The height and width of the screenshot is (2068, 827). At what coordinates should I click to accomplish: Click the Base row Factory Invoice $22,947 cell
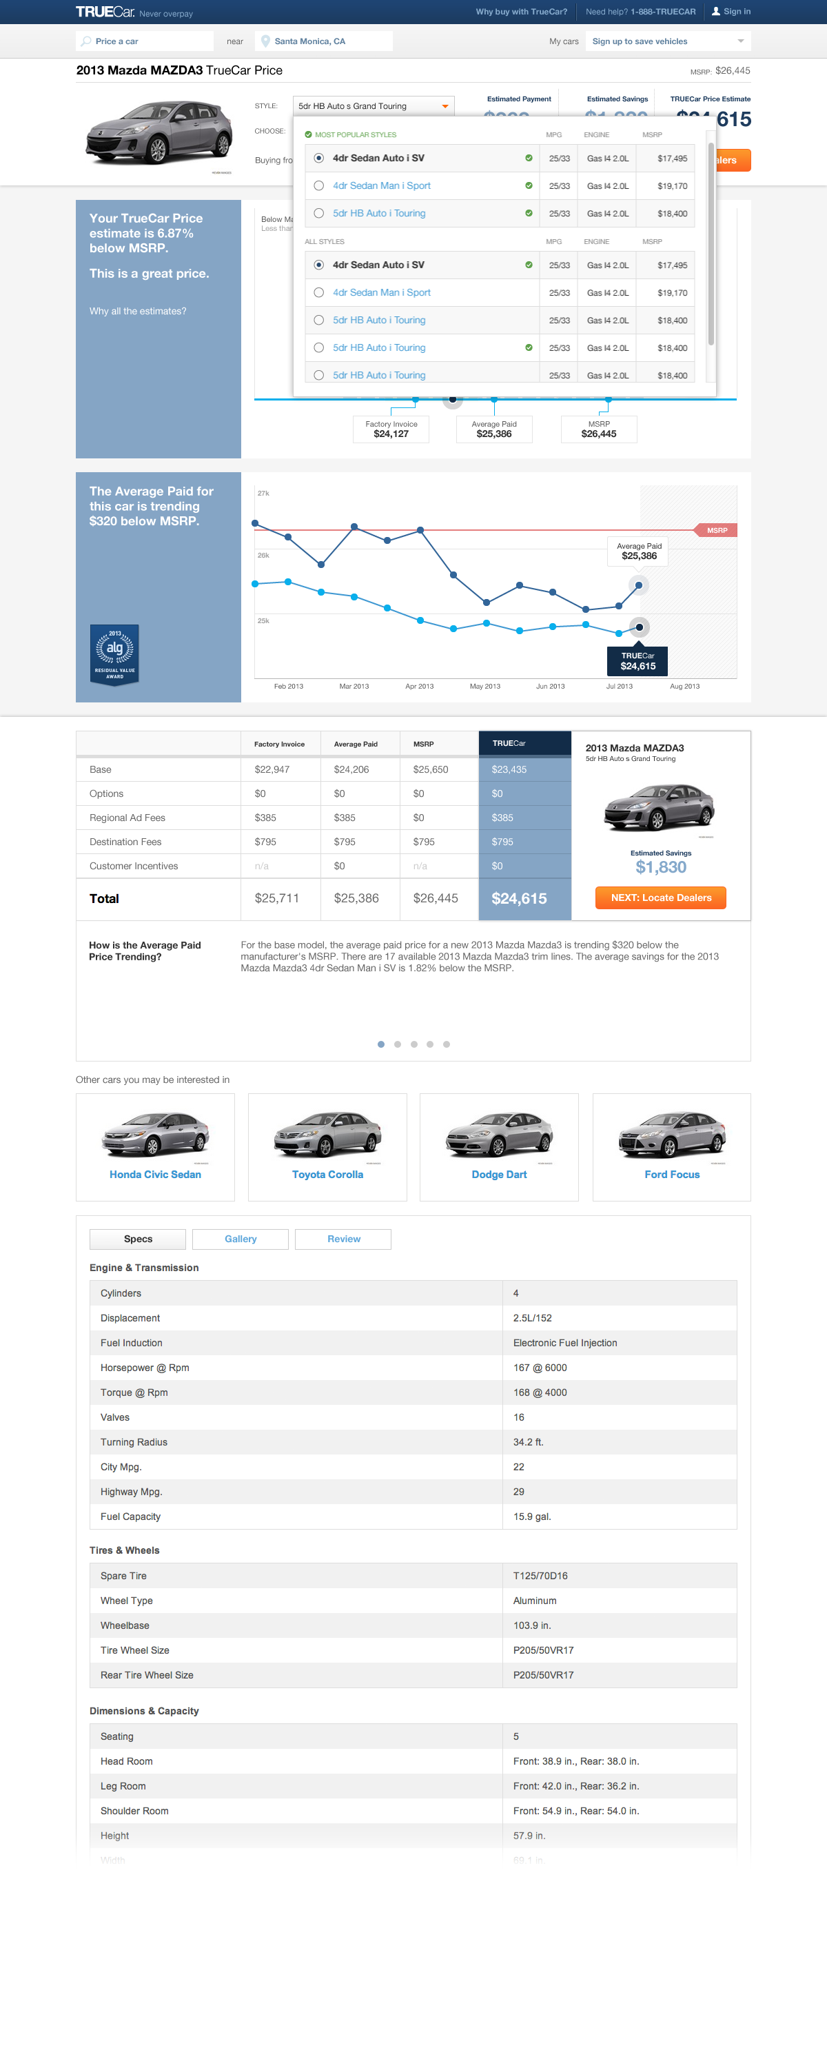pos(280,769)
